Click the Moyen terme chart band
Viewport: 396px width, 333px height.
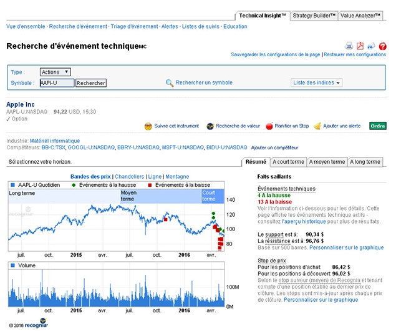161,196
